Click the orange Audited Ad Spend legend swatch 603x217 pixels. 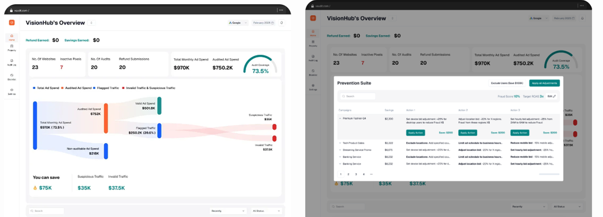[x=62, y=88]
